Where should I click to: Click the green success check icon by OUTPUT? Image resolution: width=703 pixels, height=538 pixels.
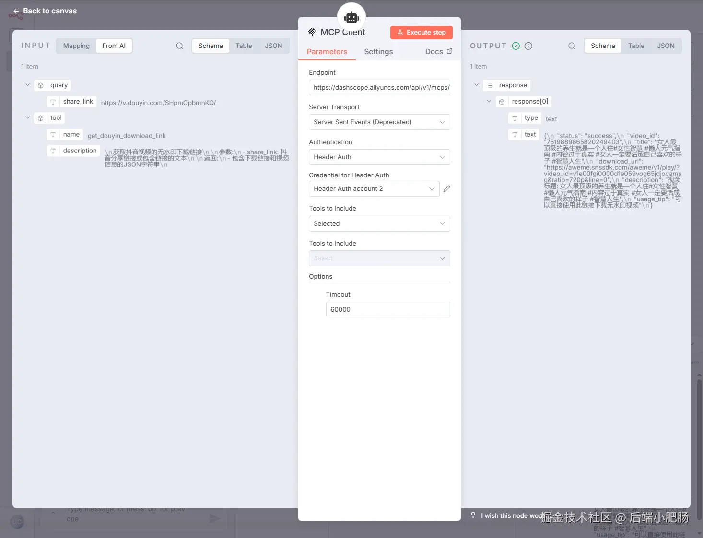click(x=516, y=46)
